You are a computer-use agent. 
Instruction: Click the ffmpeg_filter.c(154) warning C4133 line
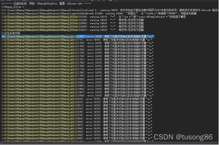[x=94, y=17]
